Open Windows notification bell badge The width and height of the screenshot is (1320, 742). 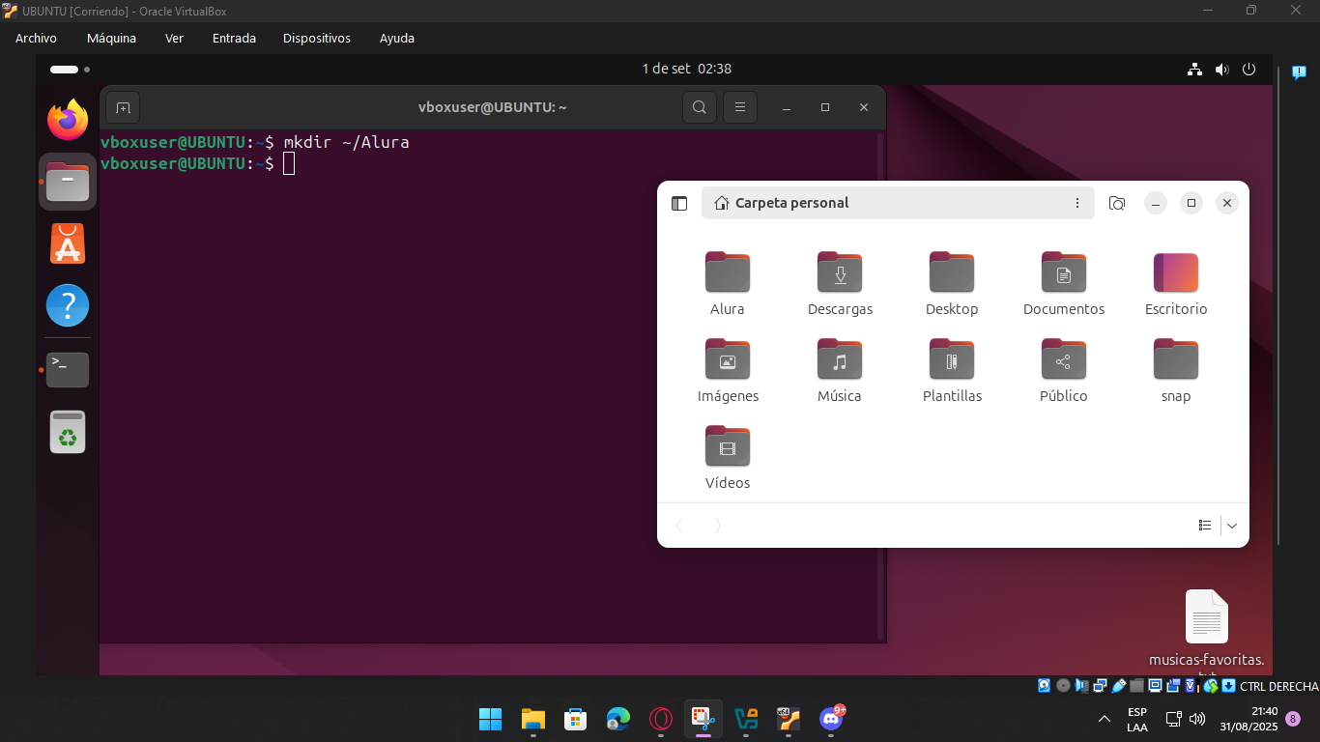pyautogui.click(x=1293, y=719)
